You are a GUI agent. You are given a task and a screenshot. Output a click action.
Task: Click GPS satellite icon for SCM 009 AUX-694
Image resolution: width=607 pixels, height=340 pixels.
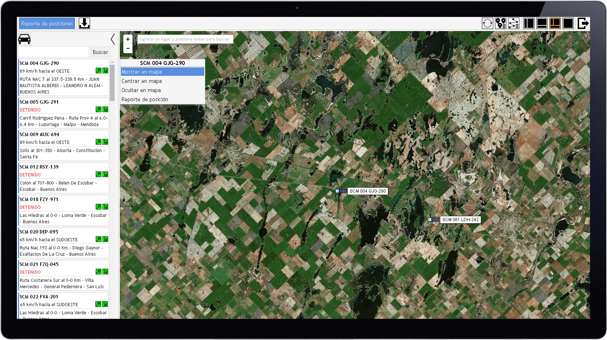pyautogui.click(x=99, y=142)
